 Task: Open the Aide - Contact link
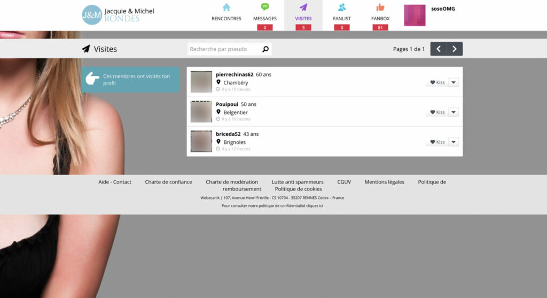click(115, 182)
